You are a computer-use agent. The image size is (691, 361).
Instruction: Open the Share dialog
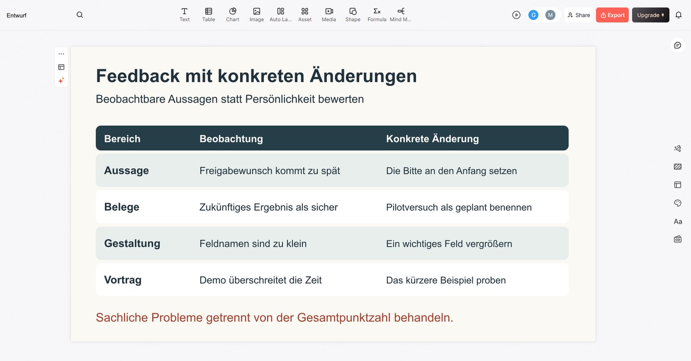coord(579,15)
